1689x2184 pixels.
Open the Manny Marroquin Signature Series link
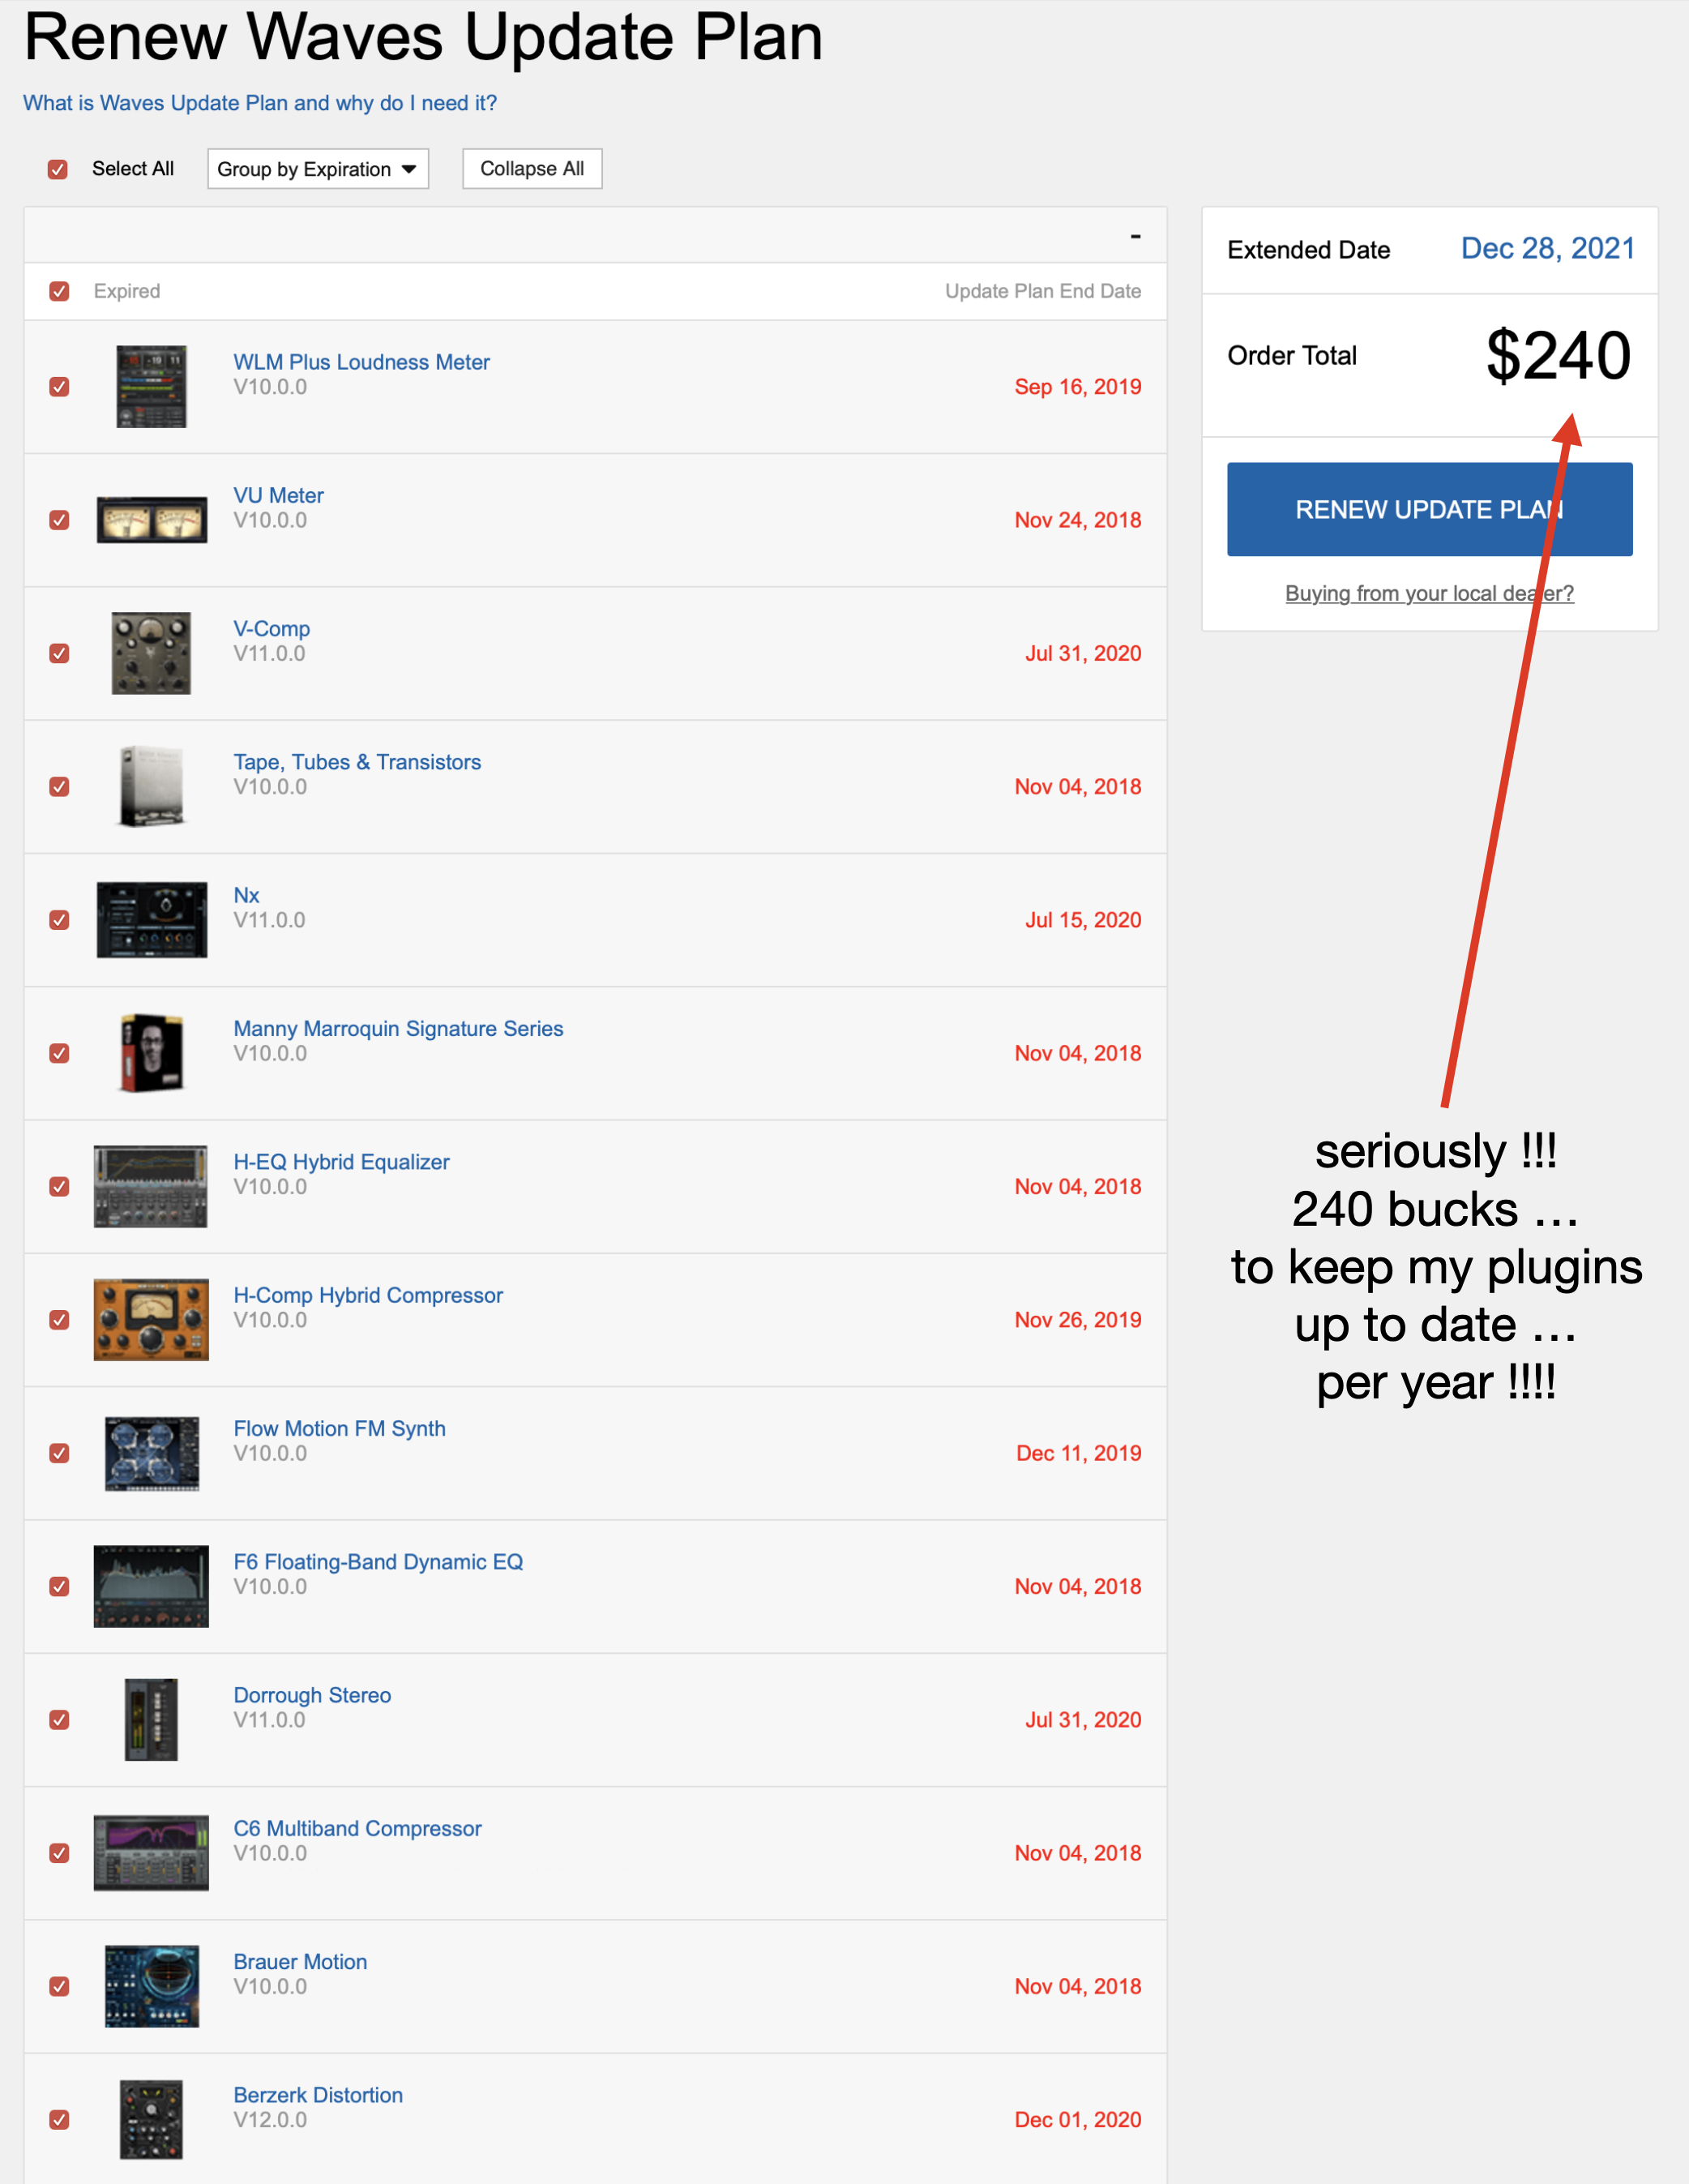click(398, 1028)
